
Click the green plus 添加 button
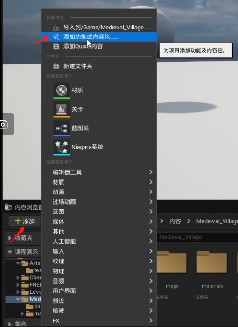(25, 221)
